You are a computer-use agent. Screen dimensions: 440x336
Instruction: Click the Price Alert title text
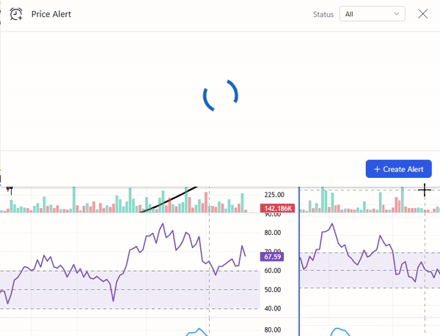[51, 15]
